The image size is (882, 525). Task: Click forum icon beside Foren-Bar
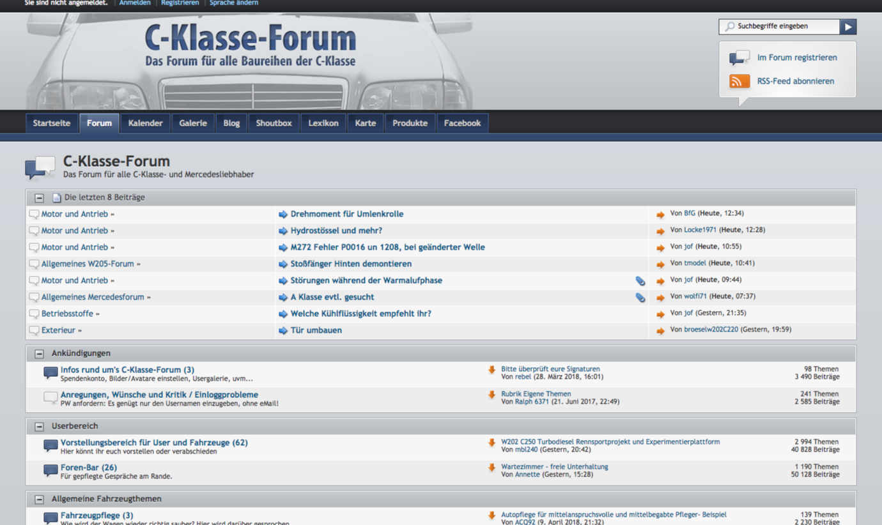50,471
